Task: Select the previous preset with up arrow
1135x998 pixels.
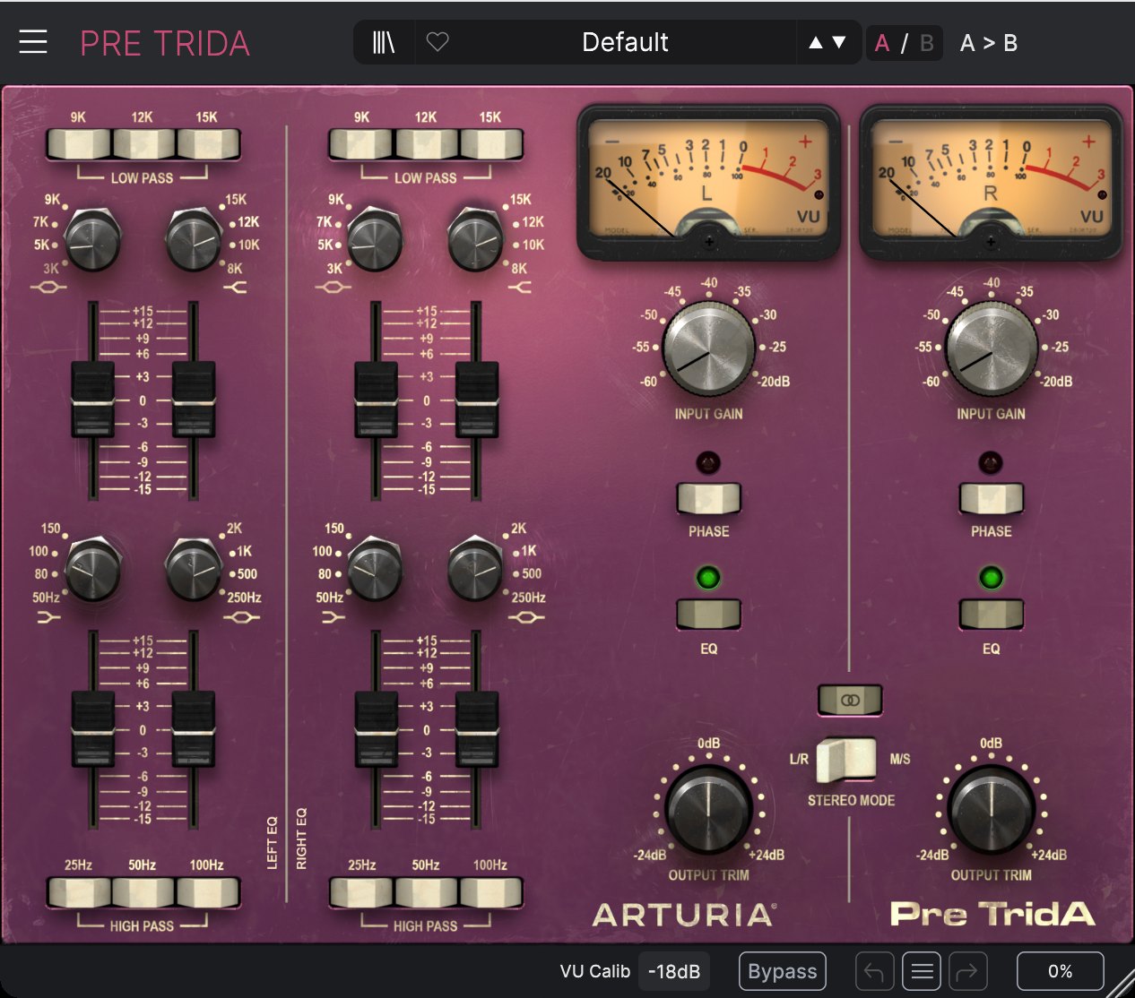Action: coord(816,42)
